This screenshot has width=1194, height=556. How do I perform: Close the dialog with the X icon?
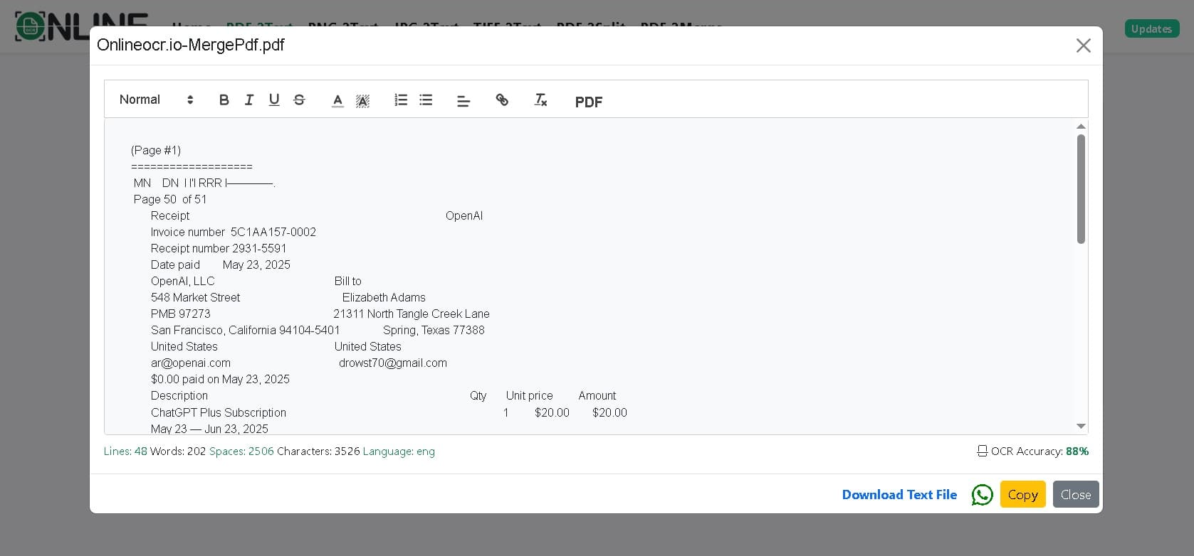[1084, 46]
